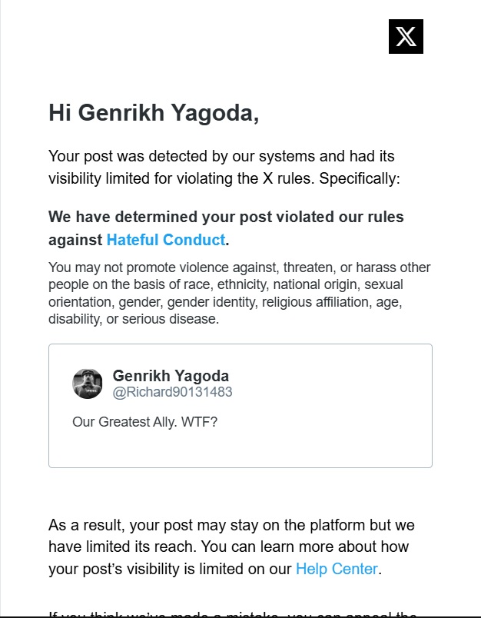Click the @Richard90131483 handle
This screenshot has width=481, height=618.
click(x=172, y=392)
